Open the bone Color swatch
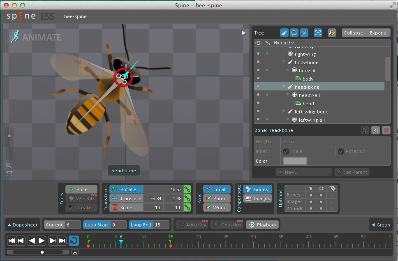Viewport: 398px width, 261px height. coord(295,161)
